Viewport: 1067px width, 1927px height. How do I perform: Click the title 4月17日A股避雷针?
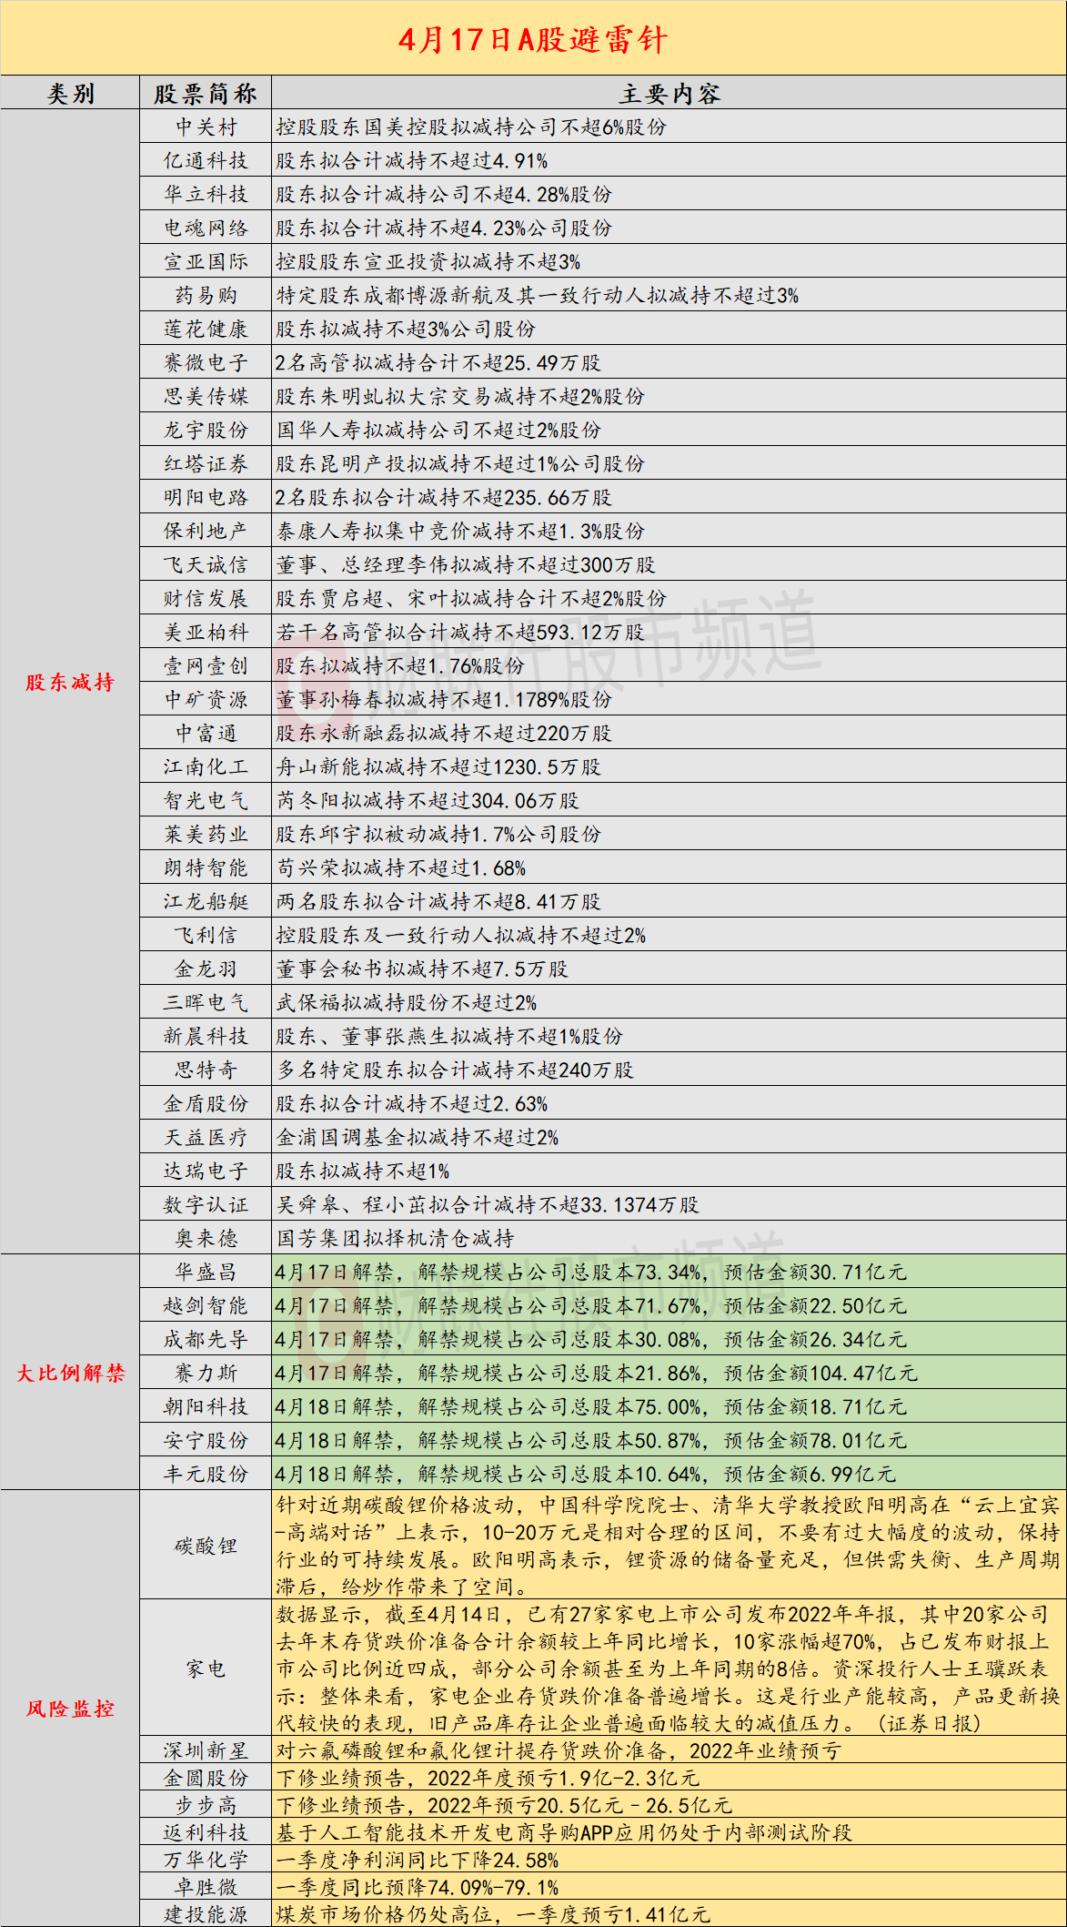[533, 40]
